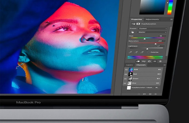Select the first eyedropper tool
The width and height of the screenshot is (189, 123).
click(x=131, y=52)
